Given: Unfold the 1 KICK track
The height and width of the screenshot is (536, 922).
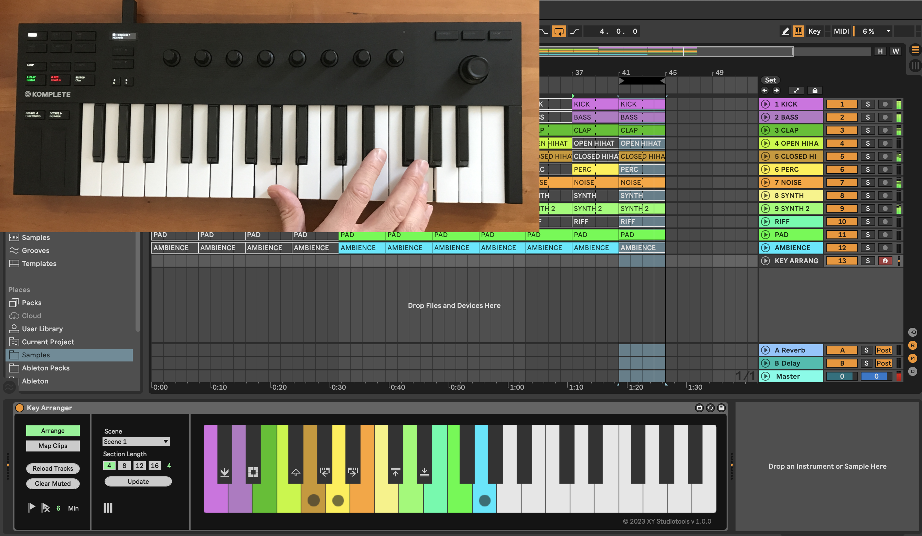Looking at the screenshot, I should (x=765, y=104).
